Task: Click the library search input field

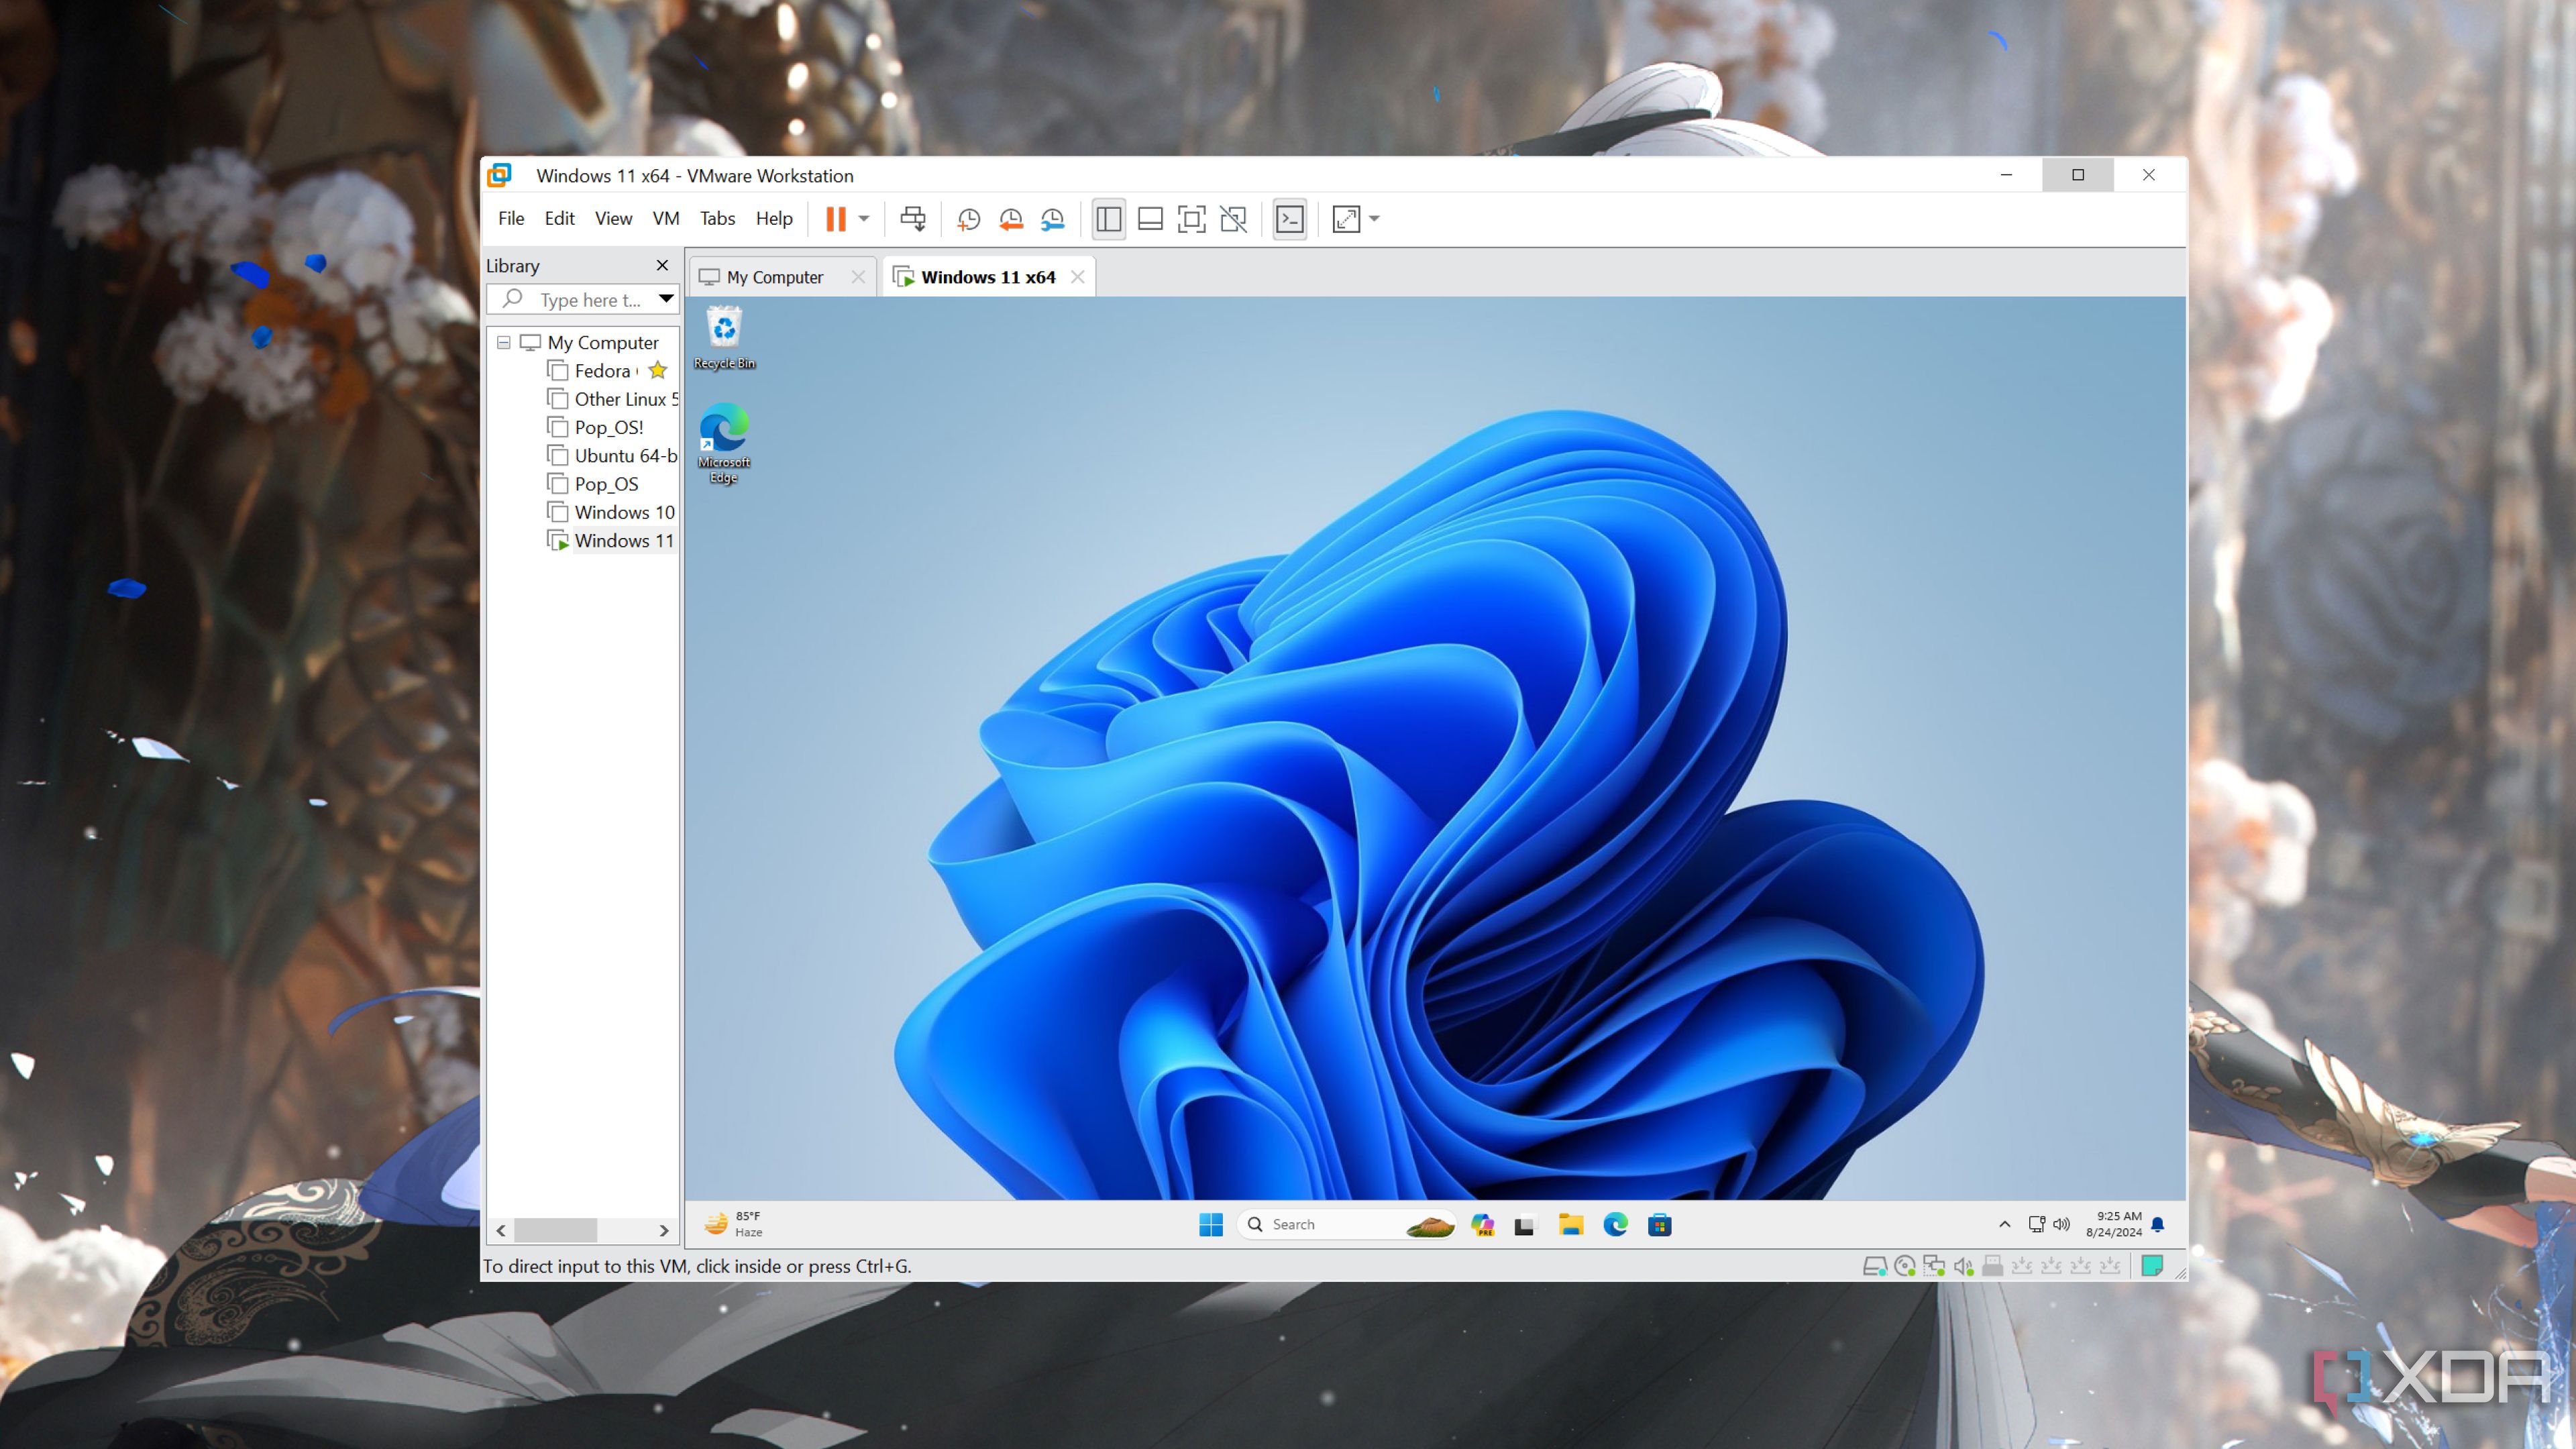Action: [590, 300]
